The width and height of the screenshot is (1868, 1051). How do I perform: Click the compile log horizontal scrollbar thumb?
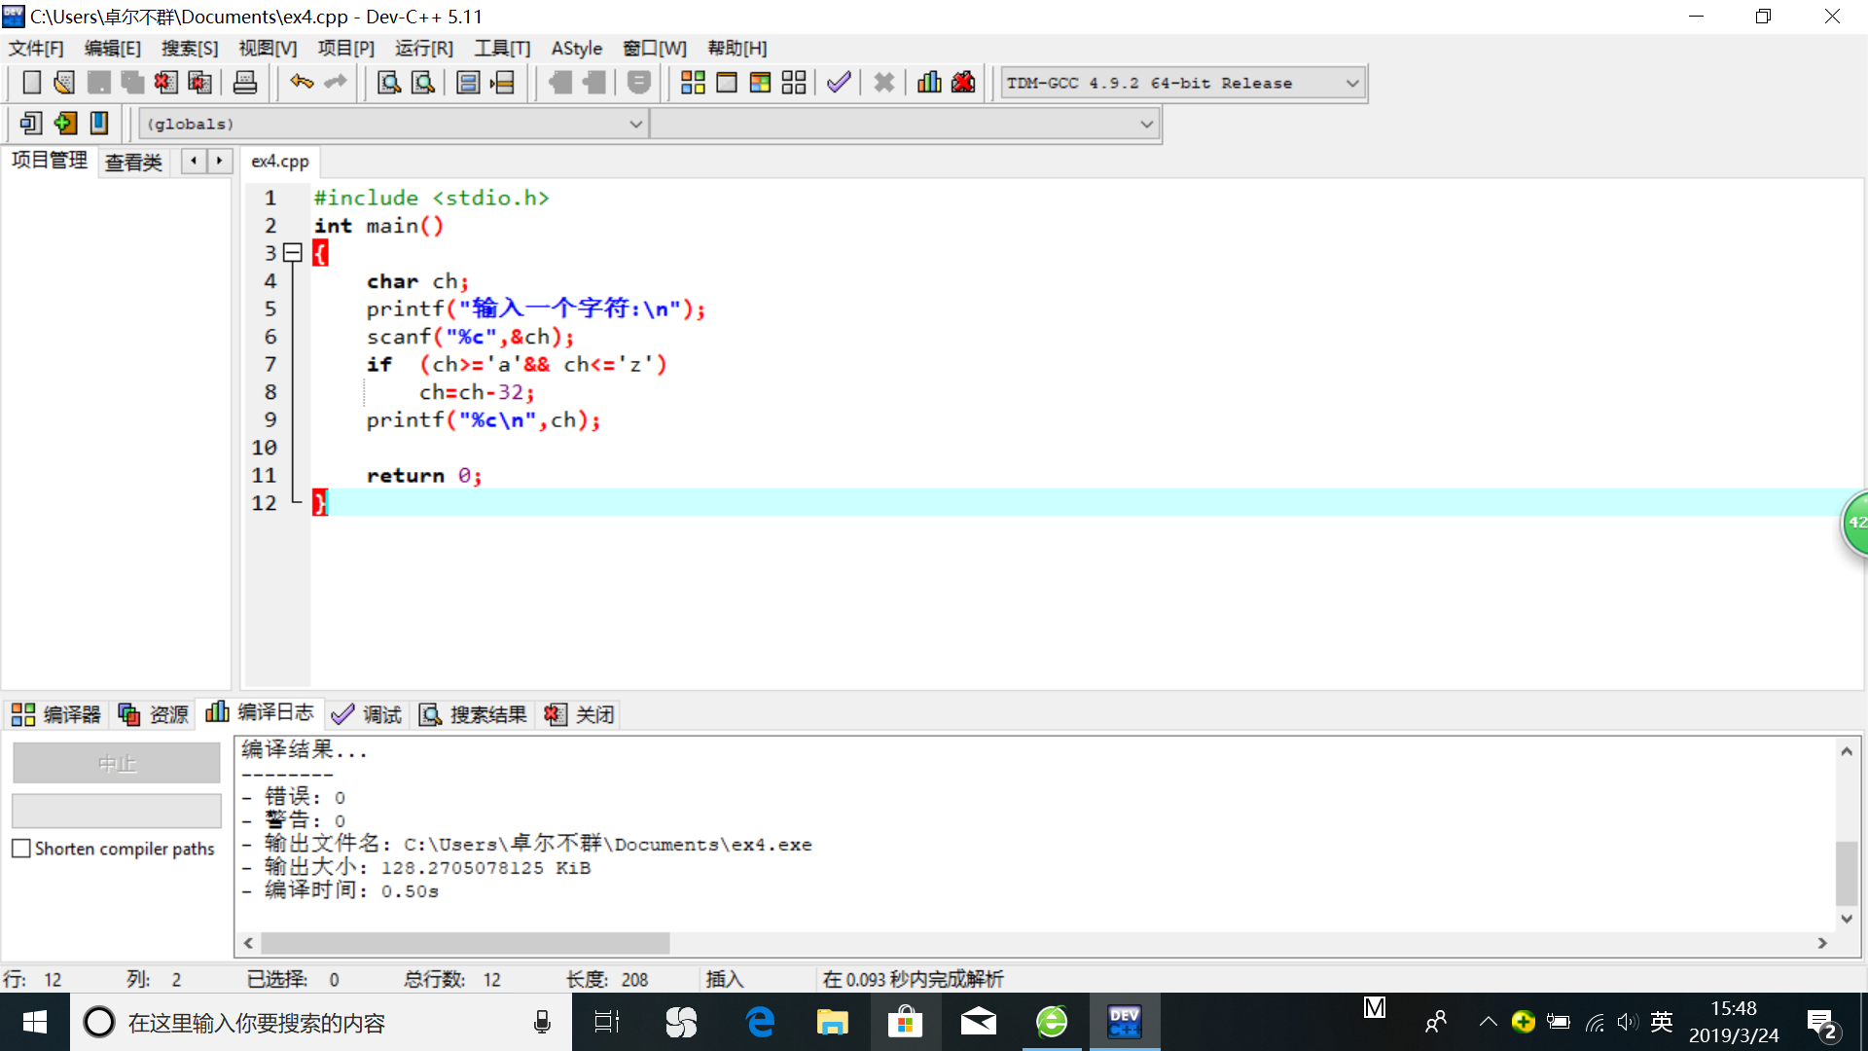tap(465, 943)
